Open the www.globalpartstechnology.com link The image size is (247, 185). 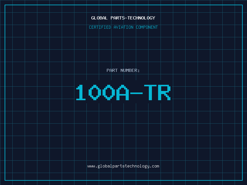123,166
